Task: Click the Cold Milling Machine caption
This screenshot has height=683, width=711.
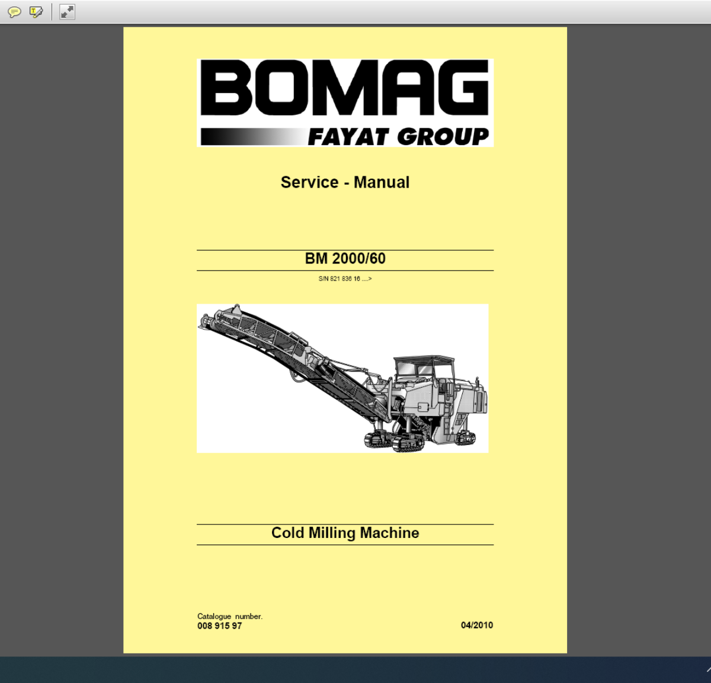Action: [x=345, y=533]
